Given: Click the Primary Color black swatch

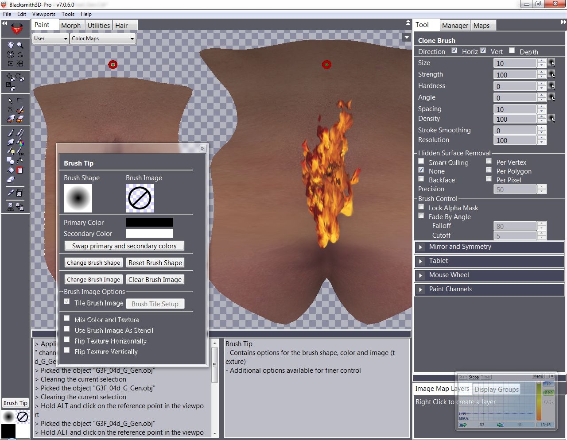Looking at the screenshot, I should tap(149, 222).
